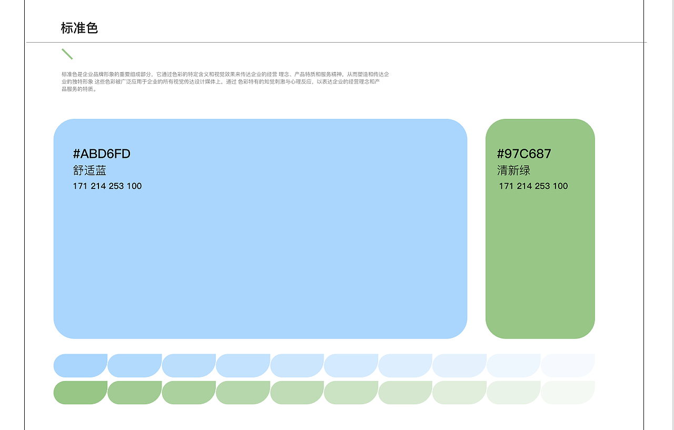Click the 171 214 253 100 value under 清新绿
The height and width of the screenshot is (430, 674).
tap(533, 186)
